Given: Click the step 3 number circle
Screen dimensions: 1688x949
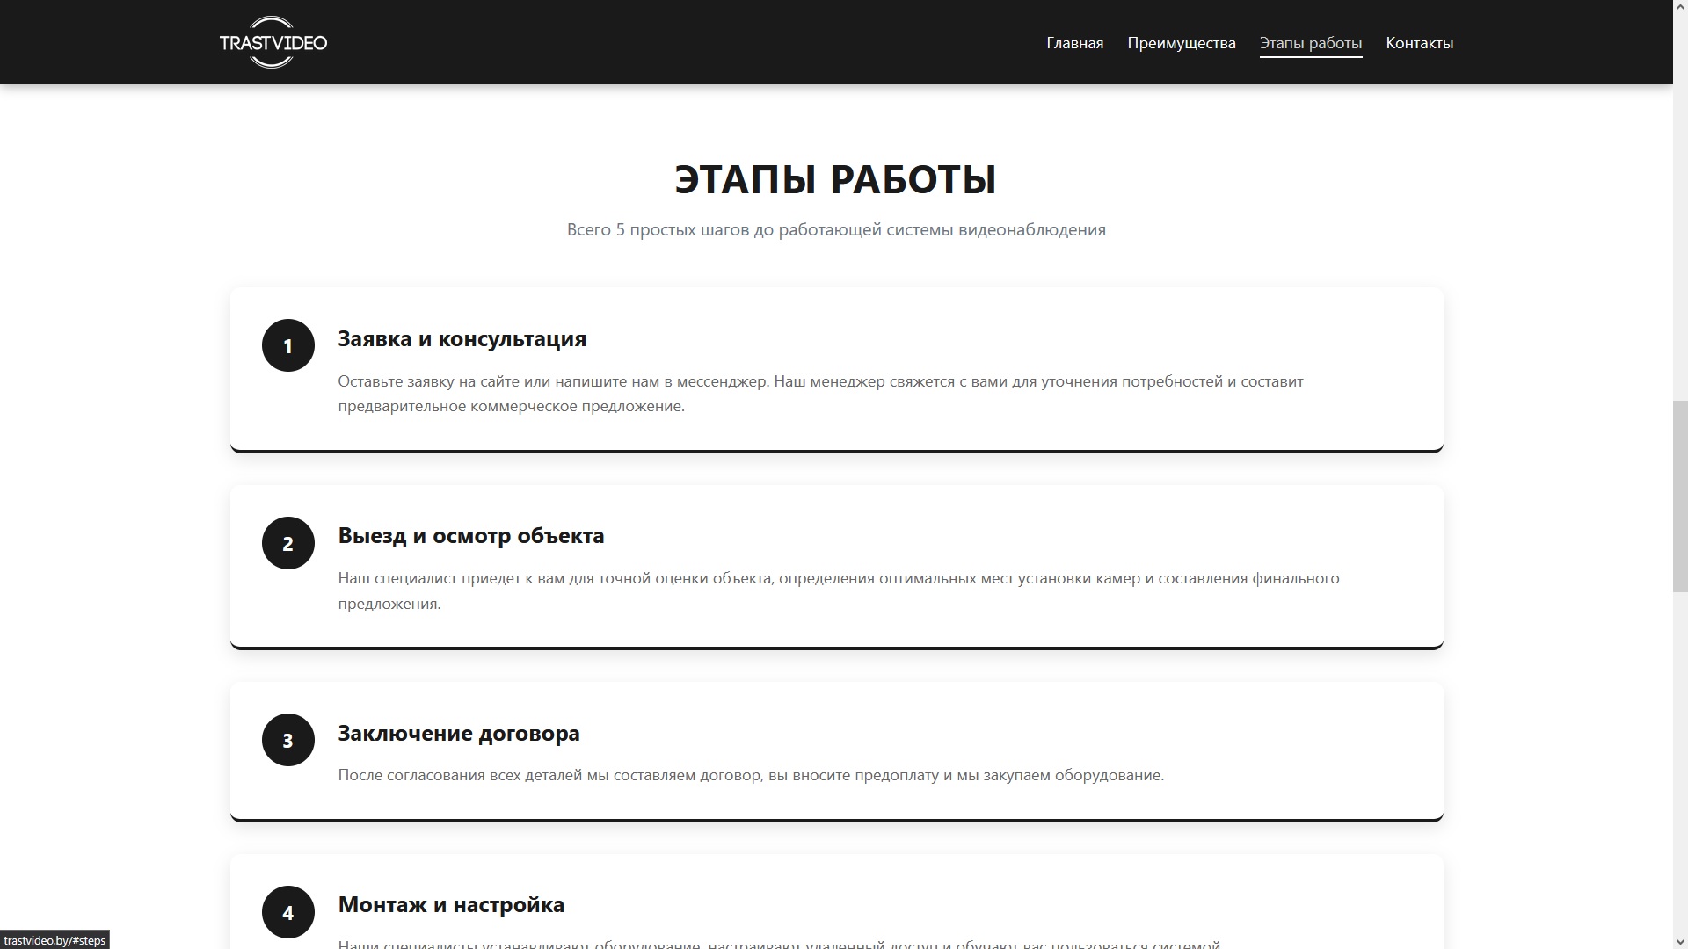Looking at the screenshot, I should pyautogui.click(x=287, y=740).
